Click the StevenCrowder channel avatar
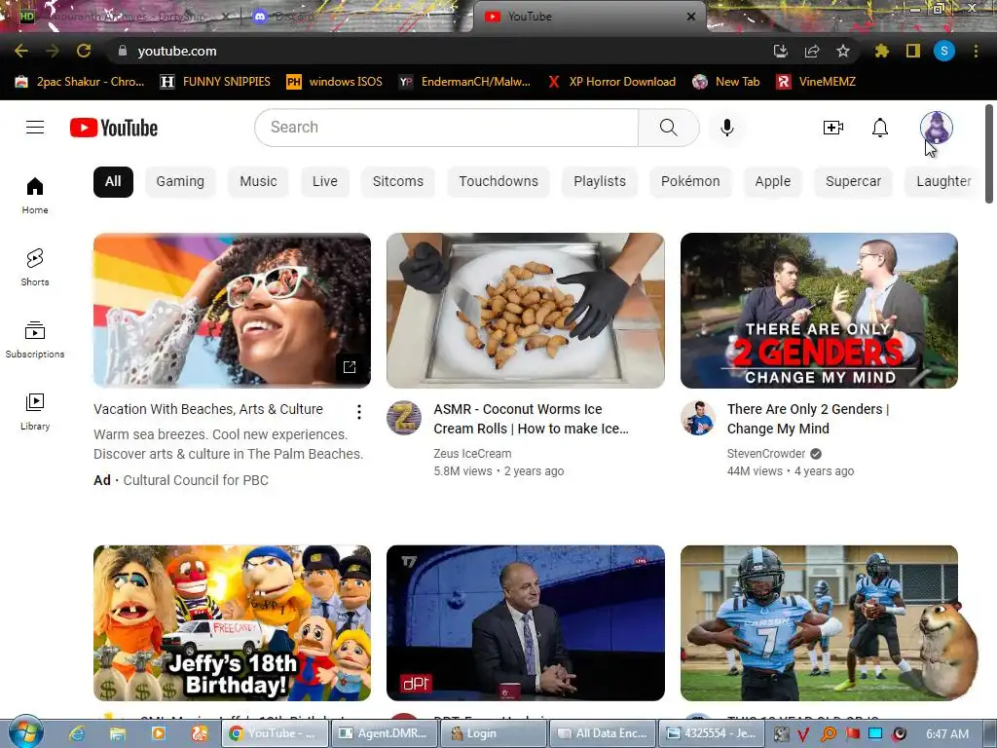The height and width of the screenshot is (748, 997). coord(697,418)
